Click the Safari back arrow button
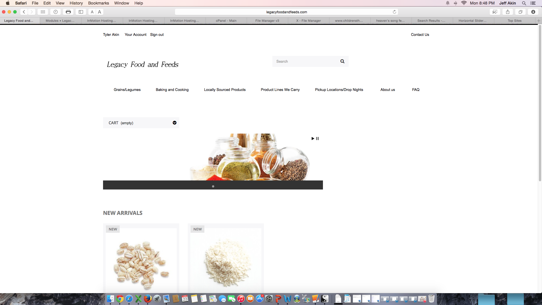Screen dimensions: 542x305 [24, 12]
